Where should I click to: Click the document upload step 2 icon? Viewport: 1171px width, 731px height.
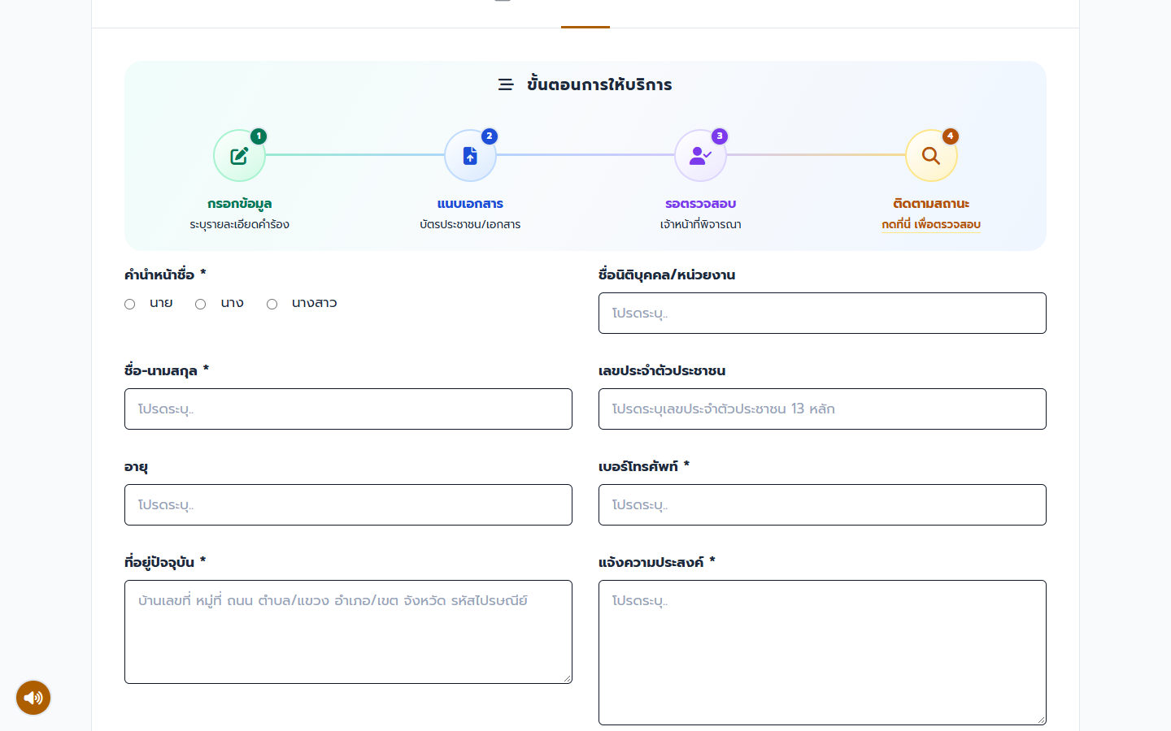pos(470,156)
